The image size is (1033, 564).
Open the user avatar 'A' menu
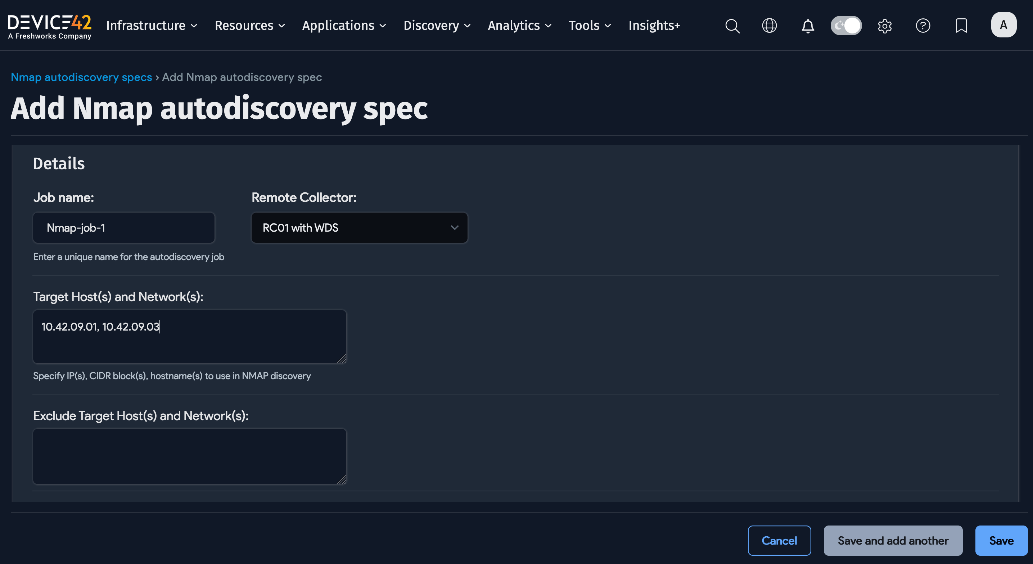[x=1003, y=25]
